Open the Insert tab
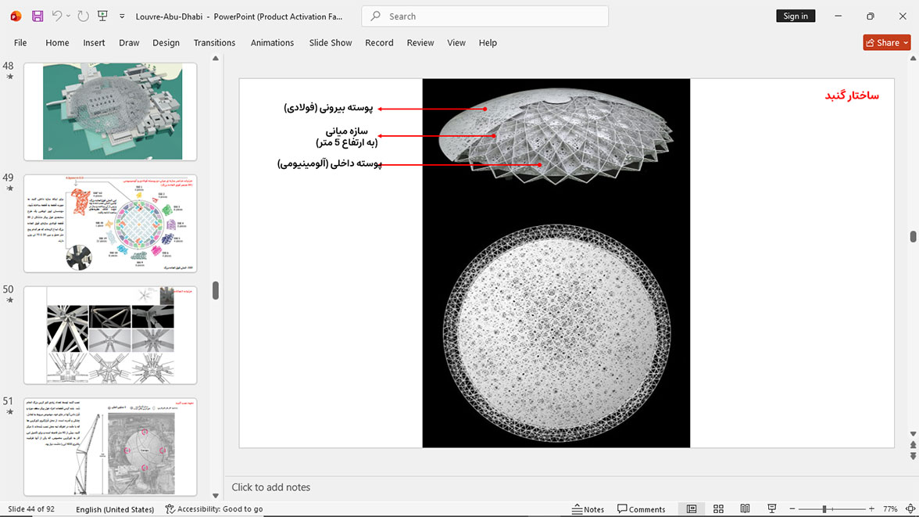The width and height of the screenshot is (919, 517). 94,43
